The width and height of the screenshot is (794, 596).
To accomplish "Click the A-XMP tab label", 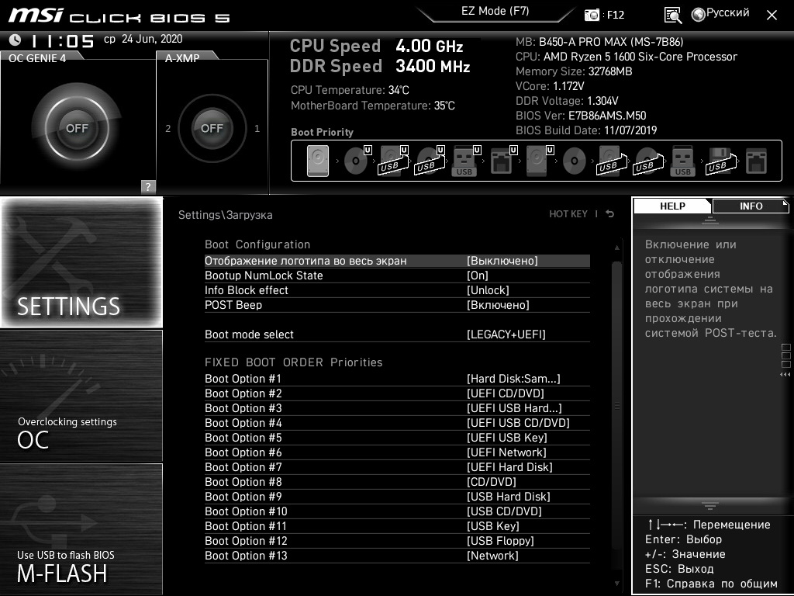I will (182, 58).
